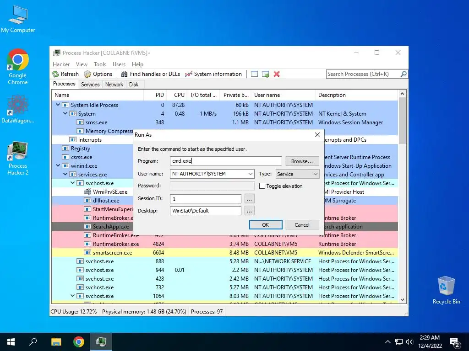469x351 pixels.
Task: Click the Refresh toolbar icon
Action: [x=55, y=74]
